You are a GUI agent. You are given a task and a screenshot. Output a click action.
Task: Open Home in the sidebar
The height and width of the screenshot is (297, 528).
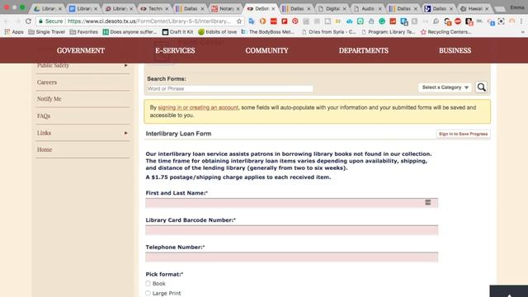(44, 150)
